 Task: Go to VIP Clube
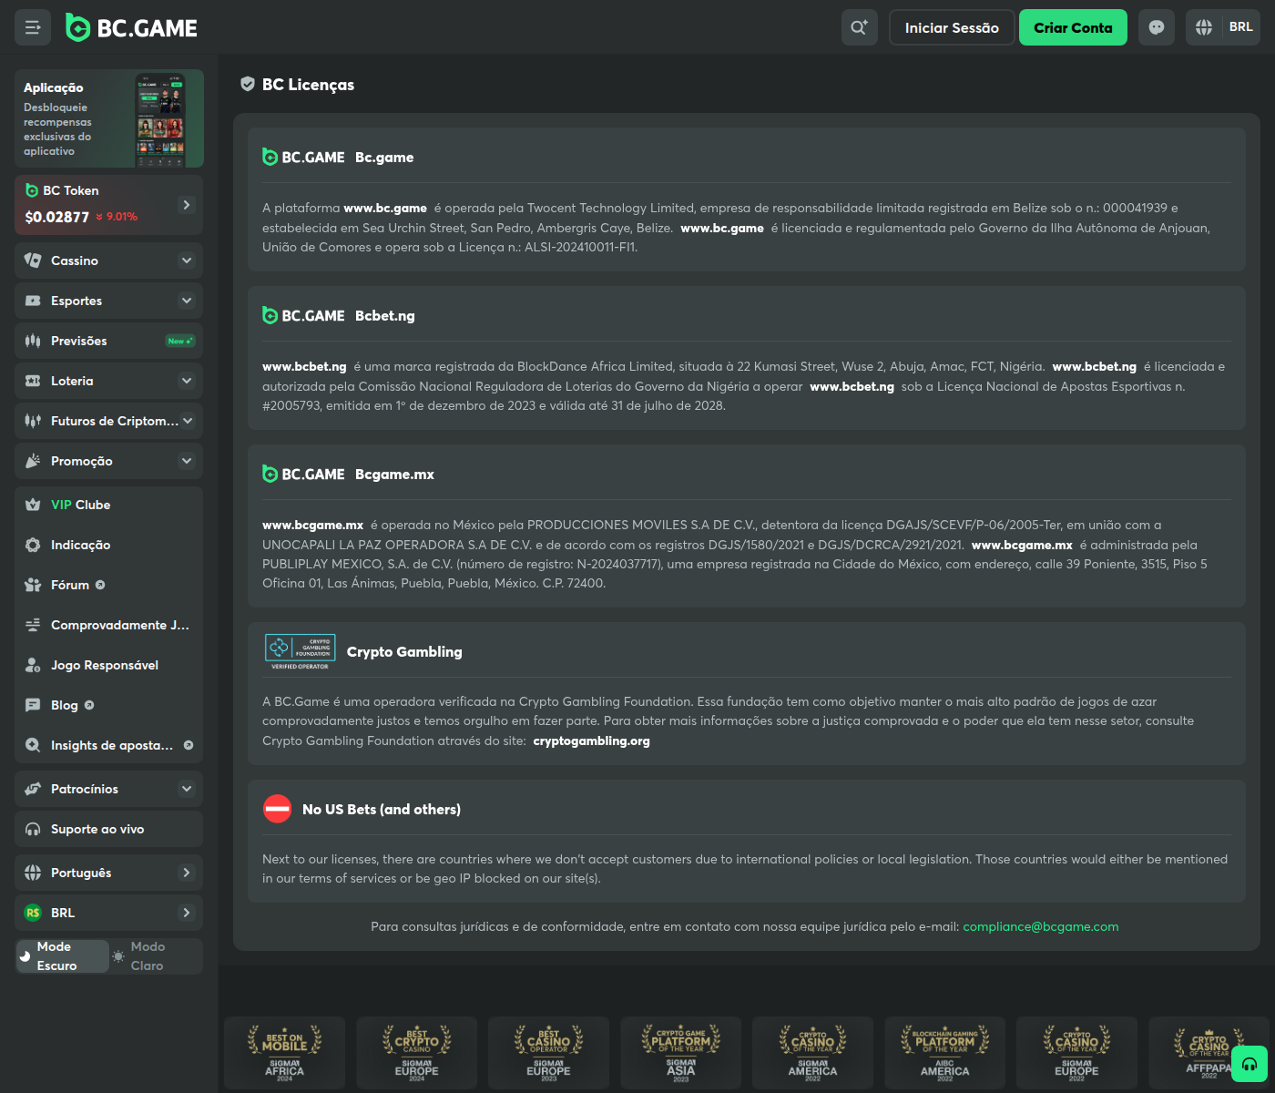click(x=108, y=505)
